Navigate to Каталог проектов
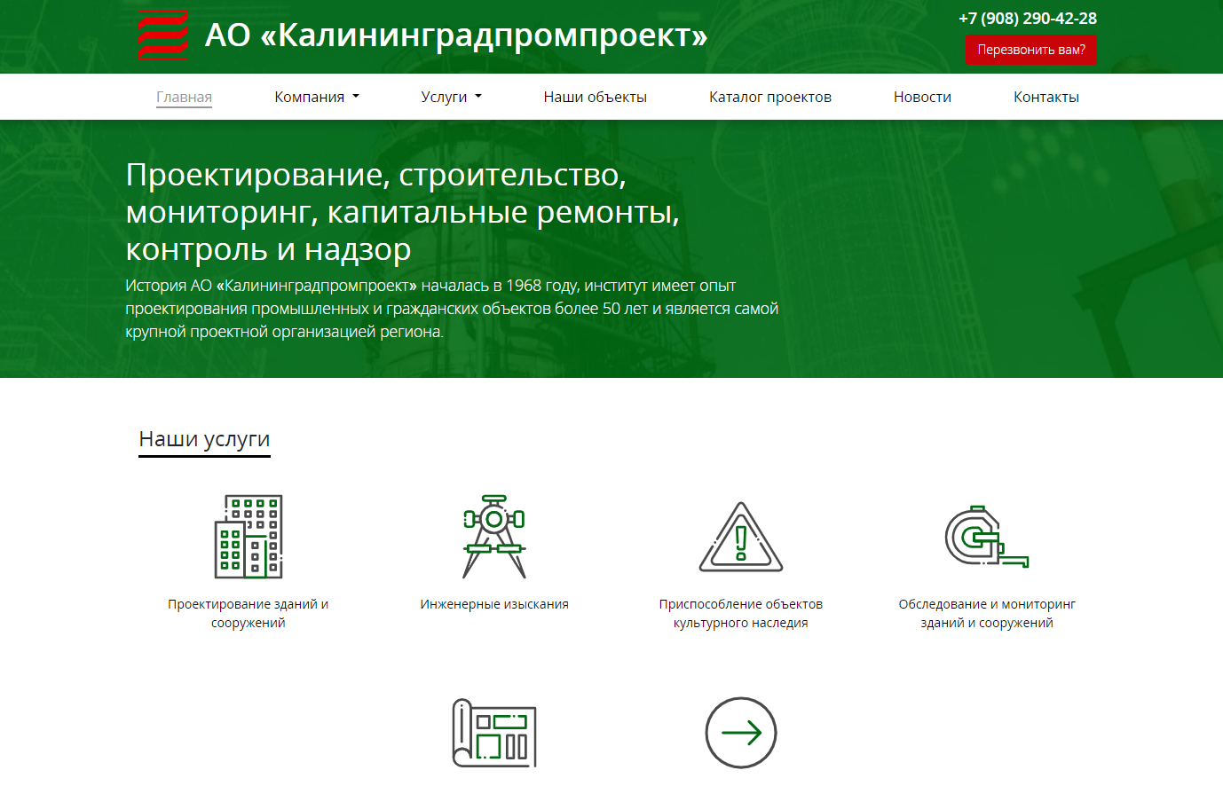 [769, 97]
